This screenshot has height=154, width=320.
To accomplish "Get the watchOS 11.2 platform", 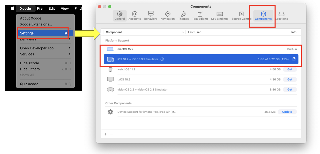I will tap(290, 69).
